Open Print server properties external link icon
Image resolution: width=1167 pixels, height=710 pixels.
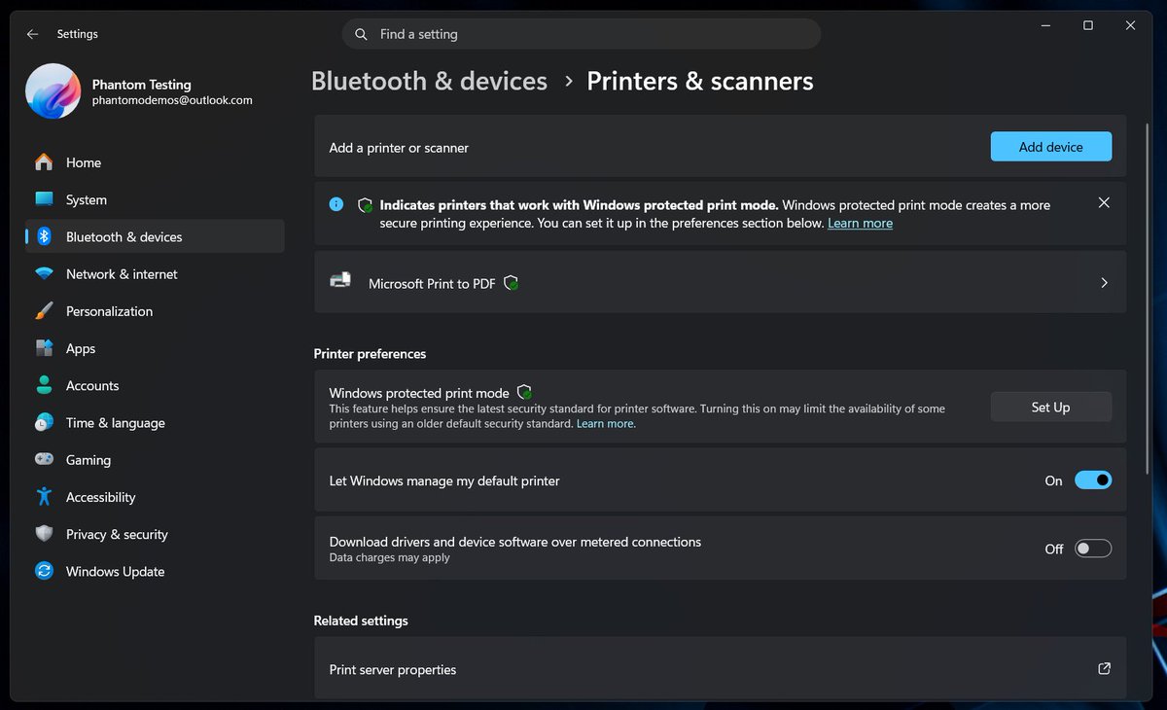(x=1104, y=669)
